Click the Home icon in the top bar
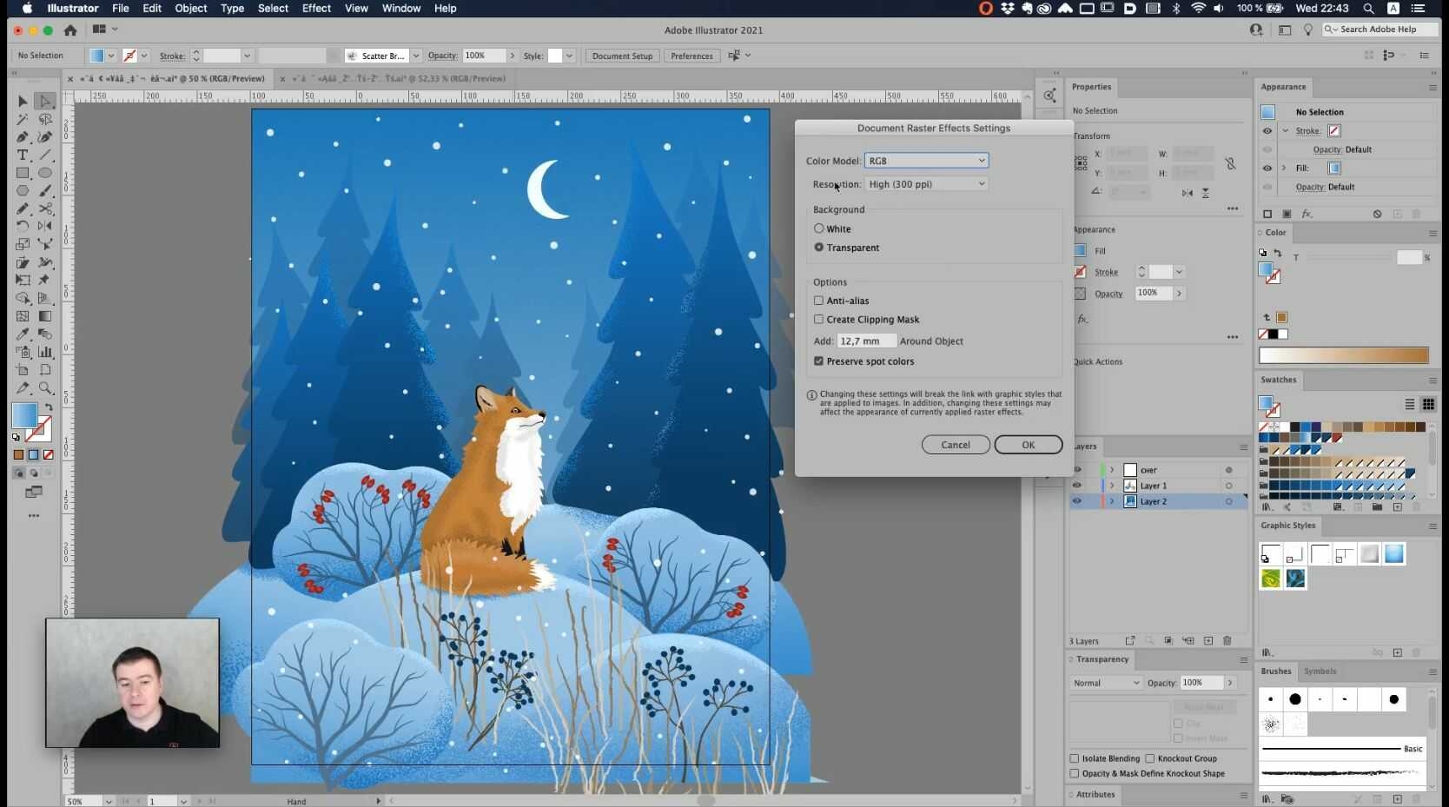 (70, 30)
